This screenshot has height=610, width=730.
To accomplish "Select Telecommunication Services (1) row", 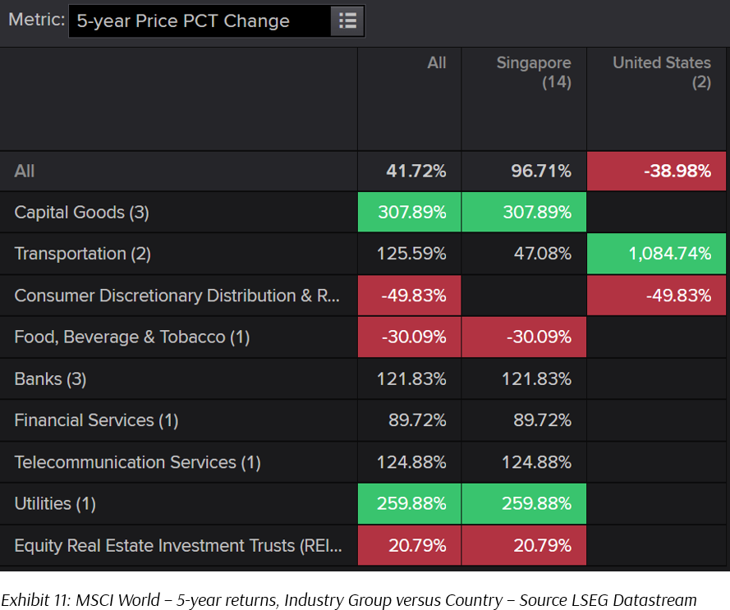I will click(x=137, y=463).
